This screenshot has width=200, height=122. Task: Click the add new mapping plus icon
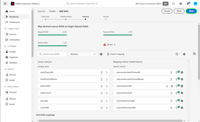[x=101, y=54]
